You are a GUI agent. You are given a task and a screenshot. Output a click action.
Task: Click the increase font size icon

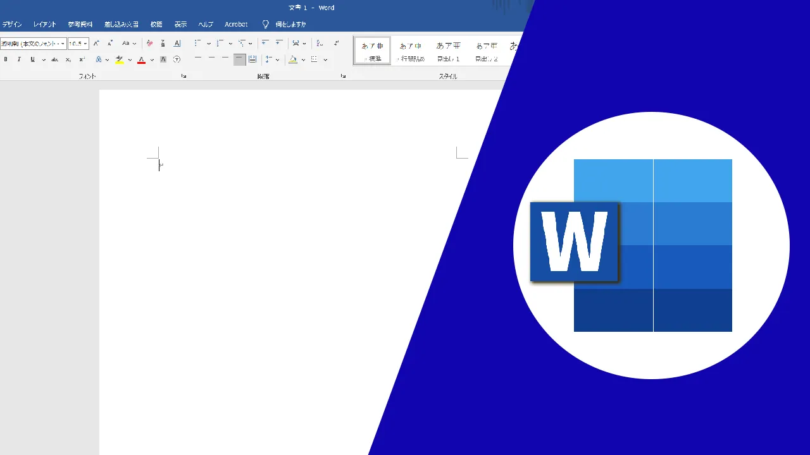pos(96,44)
